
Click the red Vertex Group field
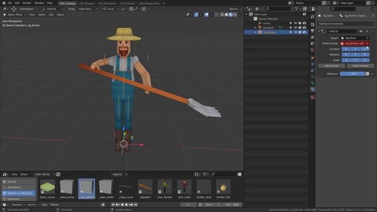355,44
